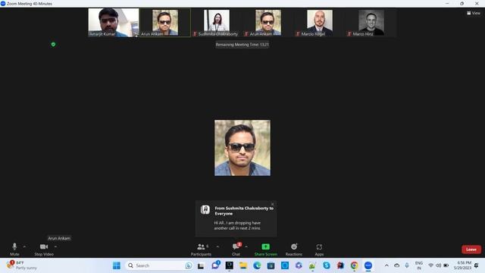Minimize the Zoom Meeting window

[x=447, y=3]
